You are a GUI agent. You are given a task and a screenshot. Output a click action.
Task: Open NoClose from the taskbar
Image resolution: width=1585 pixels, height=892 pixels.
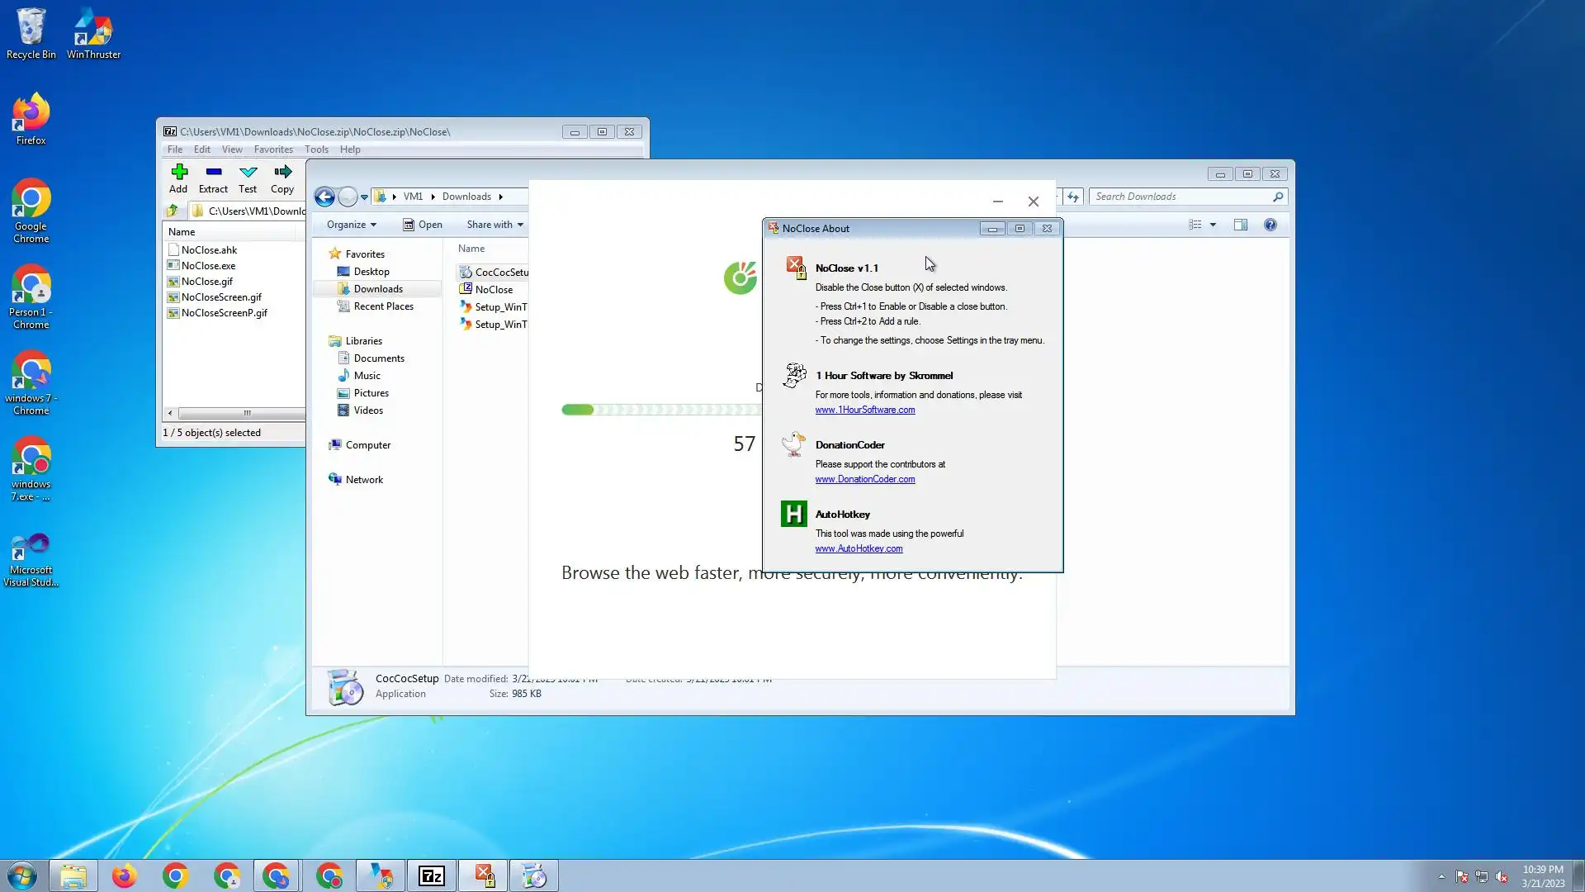pos(485,875)
